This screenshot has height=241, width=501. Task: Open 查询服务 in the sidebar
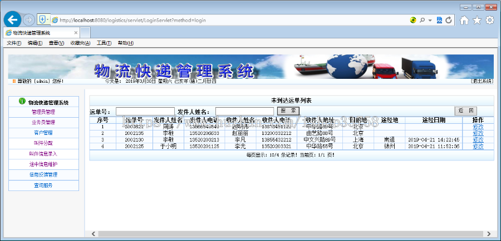pos(43,185)
